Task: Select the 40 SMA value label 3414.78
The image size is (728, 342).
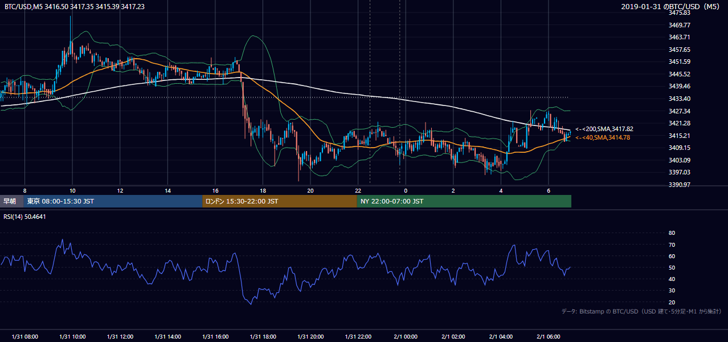Action: coord(603,137)
